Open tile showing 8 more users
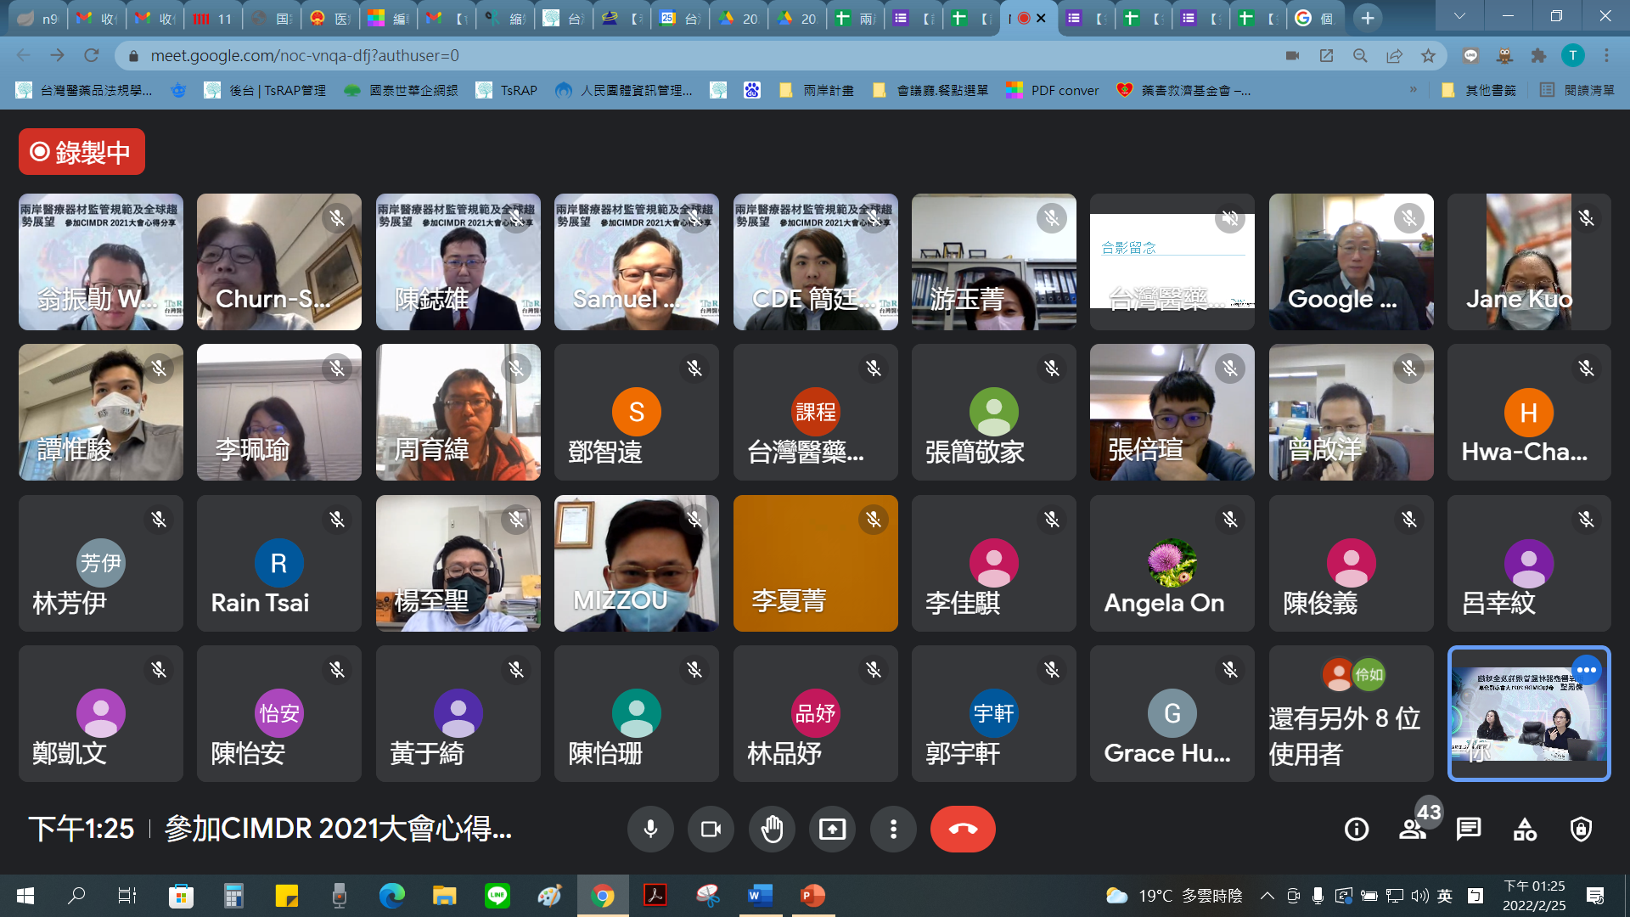The image size is (1630, 917). coord(1351,713)
